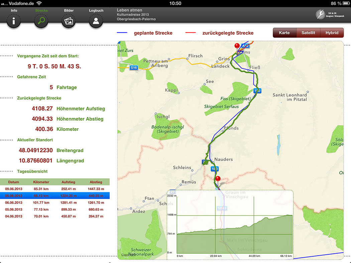Open the Logbuch person icon
Screen dimensions: 351x263
96,21
